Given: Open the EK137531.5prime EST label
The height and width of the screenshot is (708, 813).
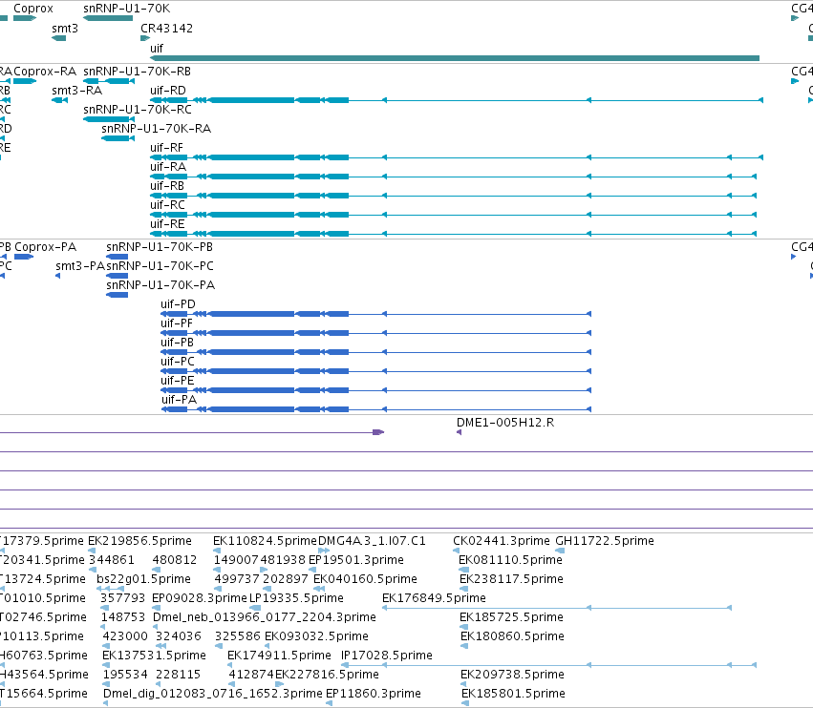Looking at the screenshot, I should 154,656.
